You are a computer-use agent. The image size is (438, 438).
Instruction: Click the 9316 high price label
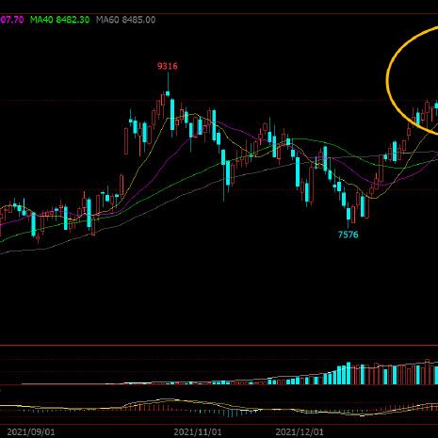point(168,66)
